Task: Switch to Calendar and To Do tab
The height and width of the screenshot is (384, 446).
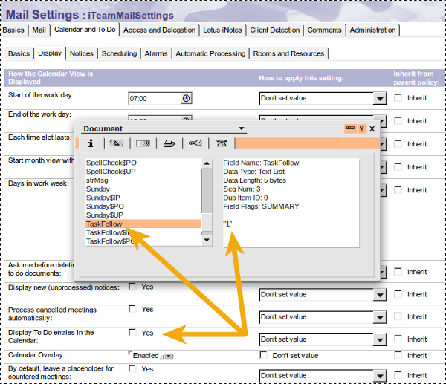Action: [85, 30]
